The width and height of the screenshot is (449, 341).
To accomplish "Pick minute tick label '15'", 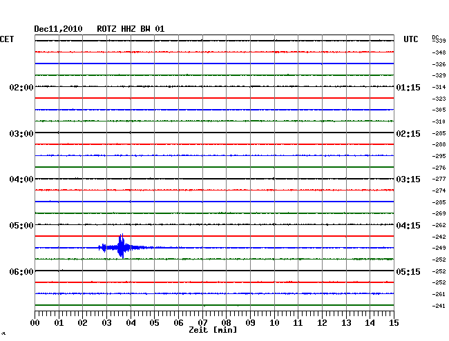I will tap(394, 323).
